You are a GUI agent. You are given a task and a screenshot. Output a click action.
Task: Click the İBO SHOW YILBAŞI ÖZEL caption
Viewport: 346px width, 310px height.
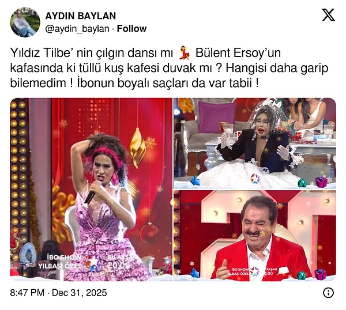coord(60,262)
